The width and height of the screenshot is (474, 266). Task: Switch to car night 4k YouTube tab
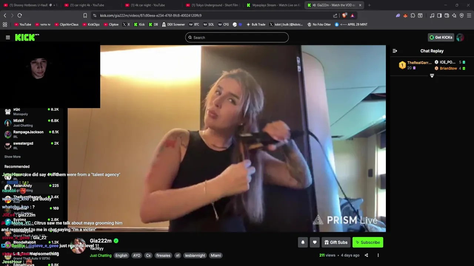point(91,5)
